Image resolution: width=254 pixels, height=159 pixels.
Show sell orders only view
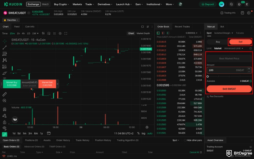163,33
